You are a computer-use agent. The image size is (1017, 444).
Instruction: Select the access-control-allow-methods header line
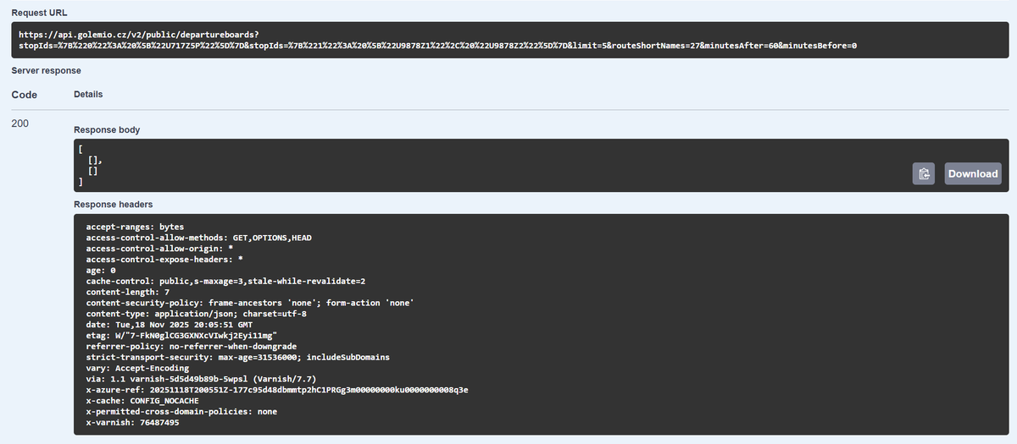click(x=199, y=238)
